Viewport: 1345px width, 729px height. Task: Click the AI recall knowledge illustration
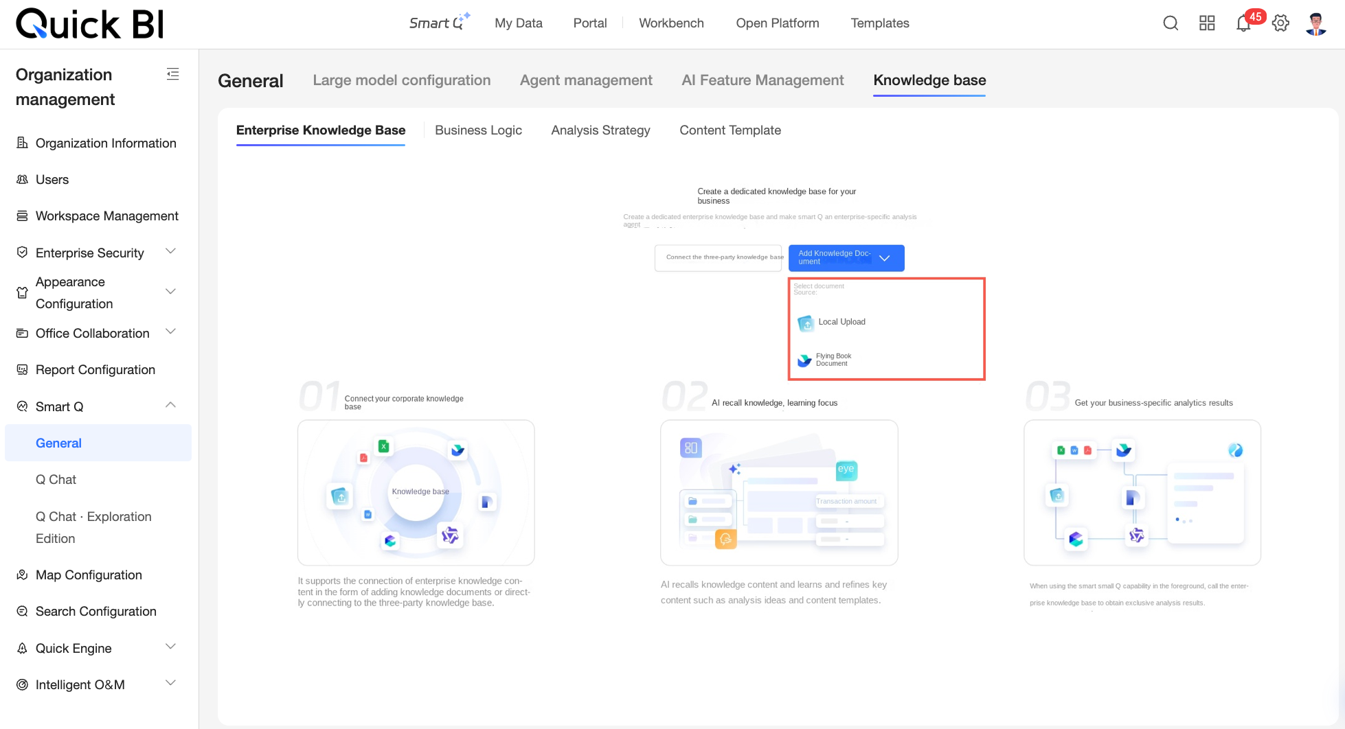779,493
